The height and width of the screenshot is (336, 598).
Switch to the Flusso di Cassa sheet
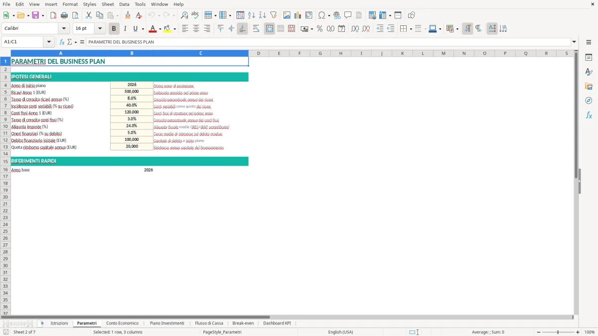point(209,323)
